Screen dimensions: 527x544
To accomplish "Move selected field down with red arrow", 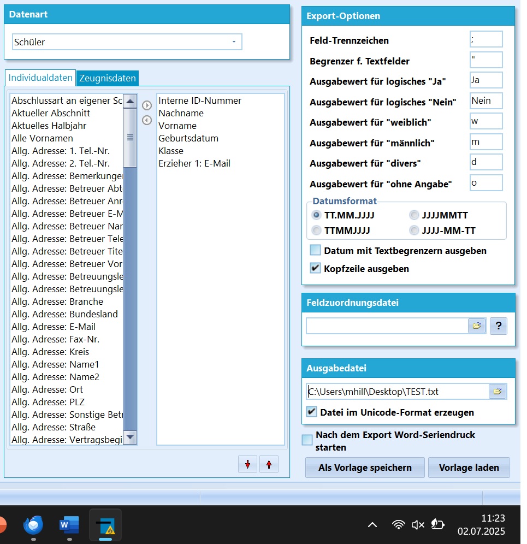I will click(247, 464).
